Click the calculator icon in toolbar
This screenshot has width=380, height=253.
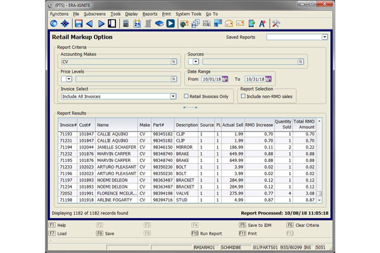coord(126,23)
